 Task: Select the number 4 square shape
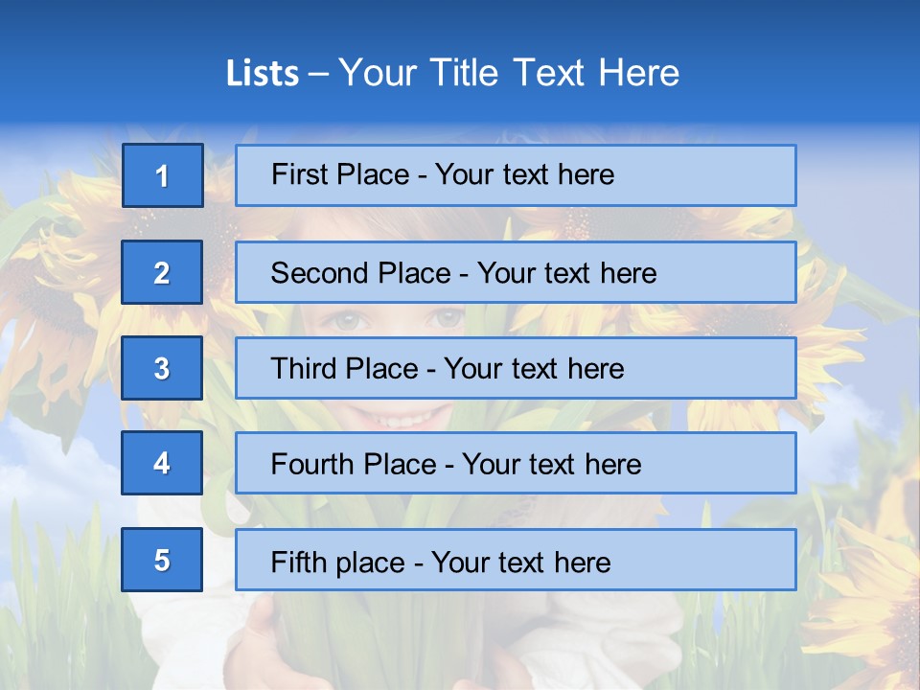[162, 463]
